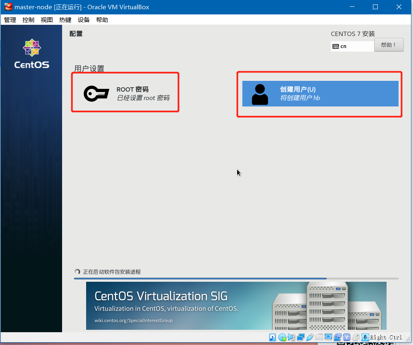Open the 控制 menu
The height and width of the screenshot is (345, 413).
pyautogui.click(x=28, y=20)
